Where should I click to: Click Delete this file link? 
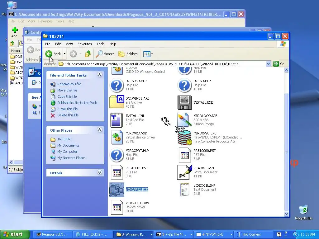pyautogui.click(x=68, y=115)
